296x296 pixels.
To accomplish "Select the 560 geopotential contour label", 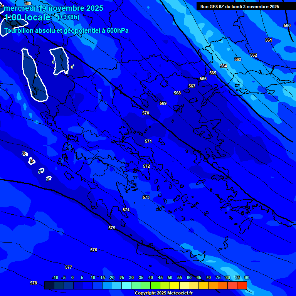I will (287, 25).
